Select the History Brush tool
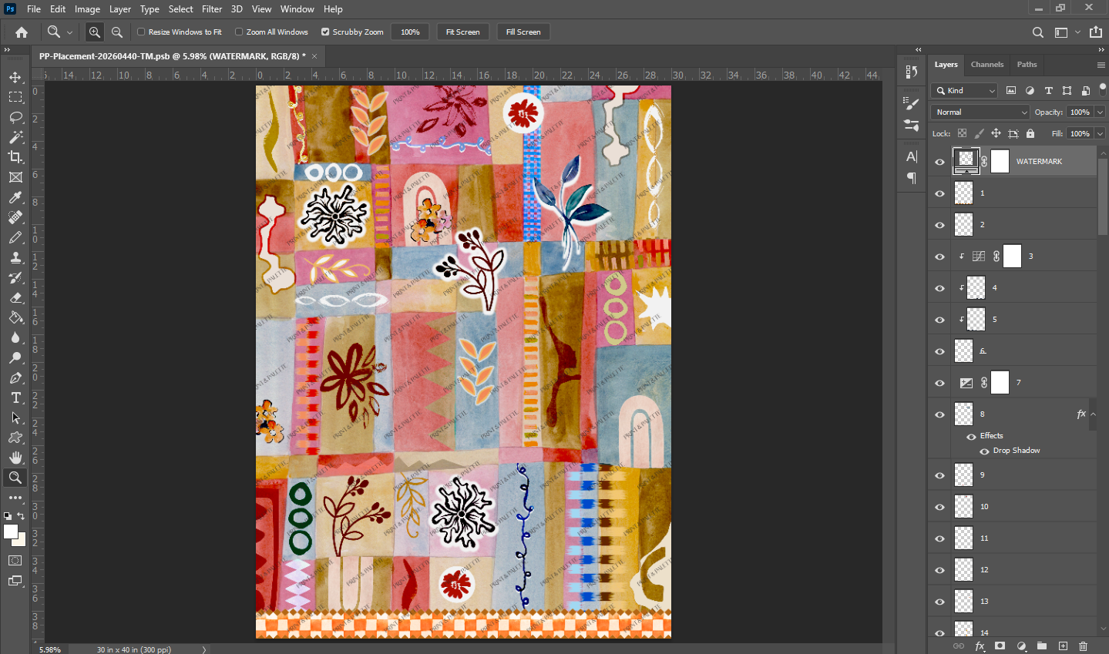The height and width of the screenshot is (654, 1109). coord(15,277)
